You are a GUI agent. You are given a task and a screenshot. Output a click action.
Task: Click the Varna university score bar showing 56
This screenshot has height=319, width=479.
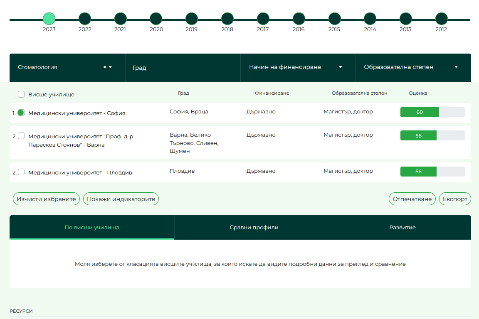432,135
